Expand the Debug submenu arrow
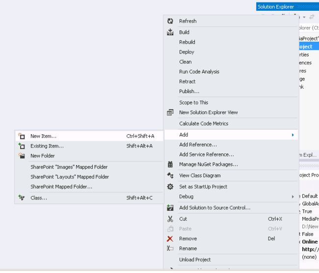 click(293, 197)
